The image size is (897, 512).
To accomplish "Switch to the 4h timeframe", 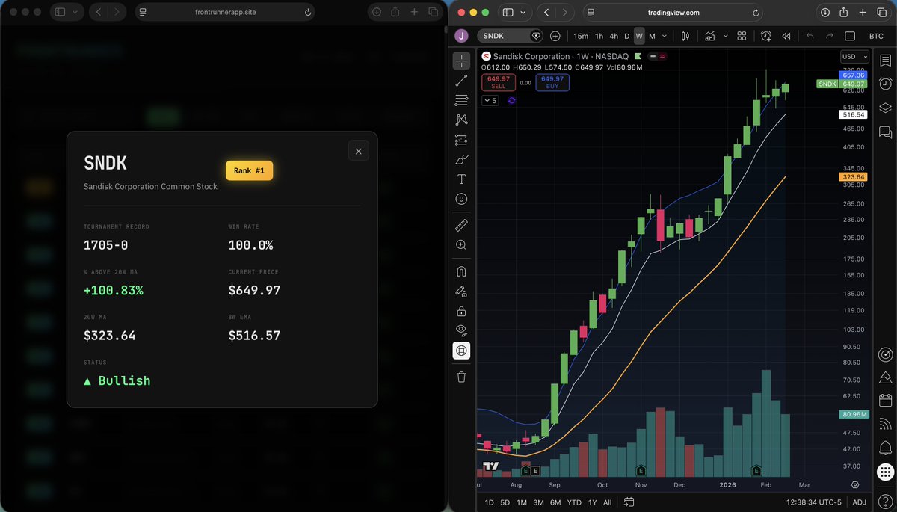I will pos(613,36).
